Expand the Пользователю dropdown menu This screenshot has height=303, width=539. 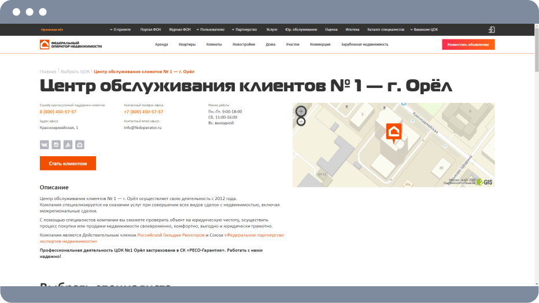pyautogui.click(x=211, y=29)
